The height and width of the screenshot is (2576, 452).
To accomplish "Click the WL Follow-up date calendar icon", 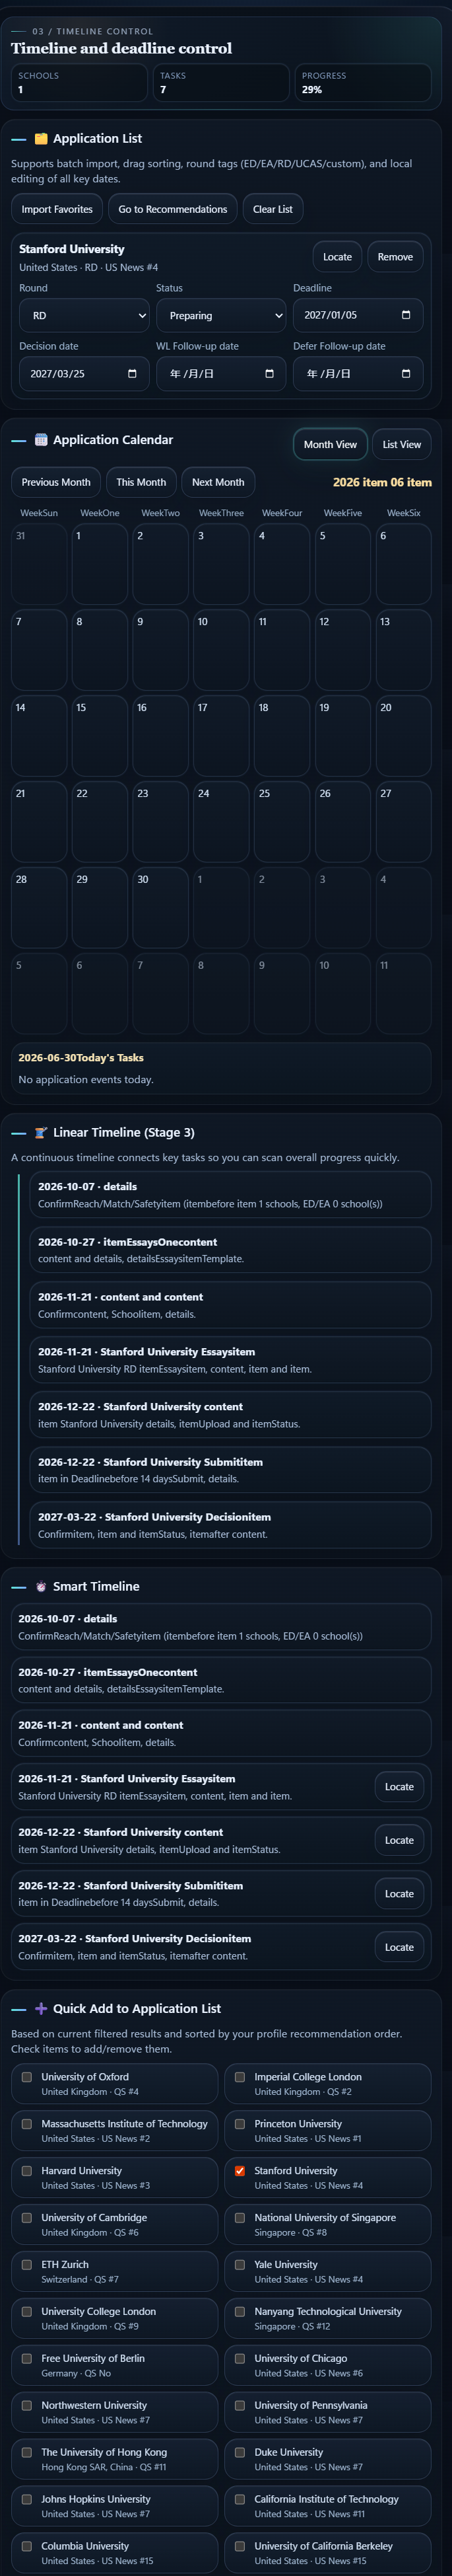I will pyautogui.click(x=269, y=373).
